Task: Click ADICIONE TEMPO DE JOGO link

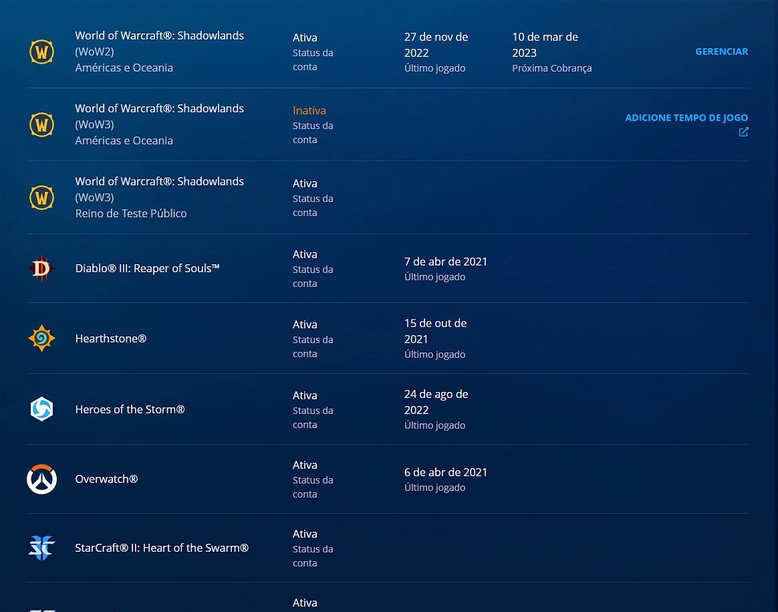Action: tap(686, 118)
